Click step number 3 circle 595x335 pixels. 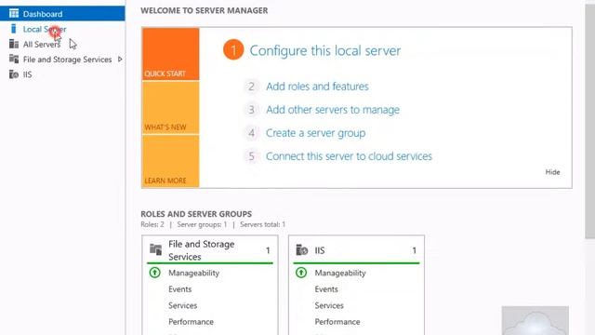pos(251,110)
